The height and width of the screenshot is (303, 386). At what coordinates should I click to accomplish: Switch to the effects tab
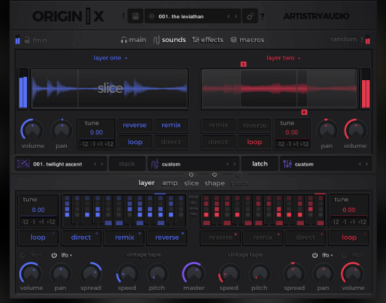208,40
